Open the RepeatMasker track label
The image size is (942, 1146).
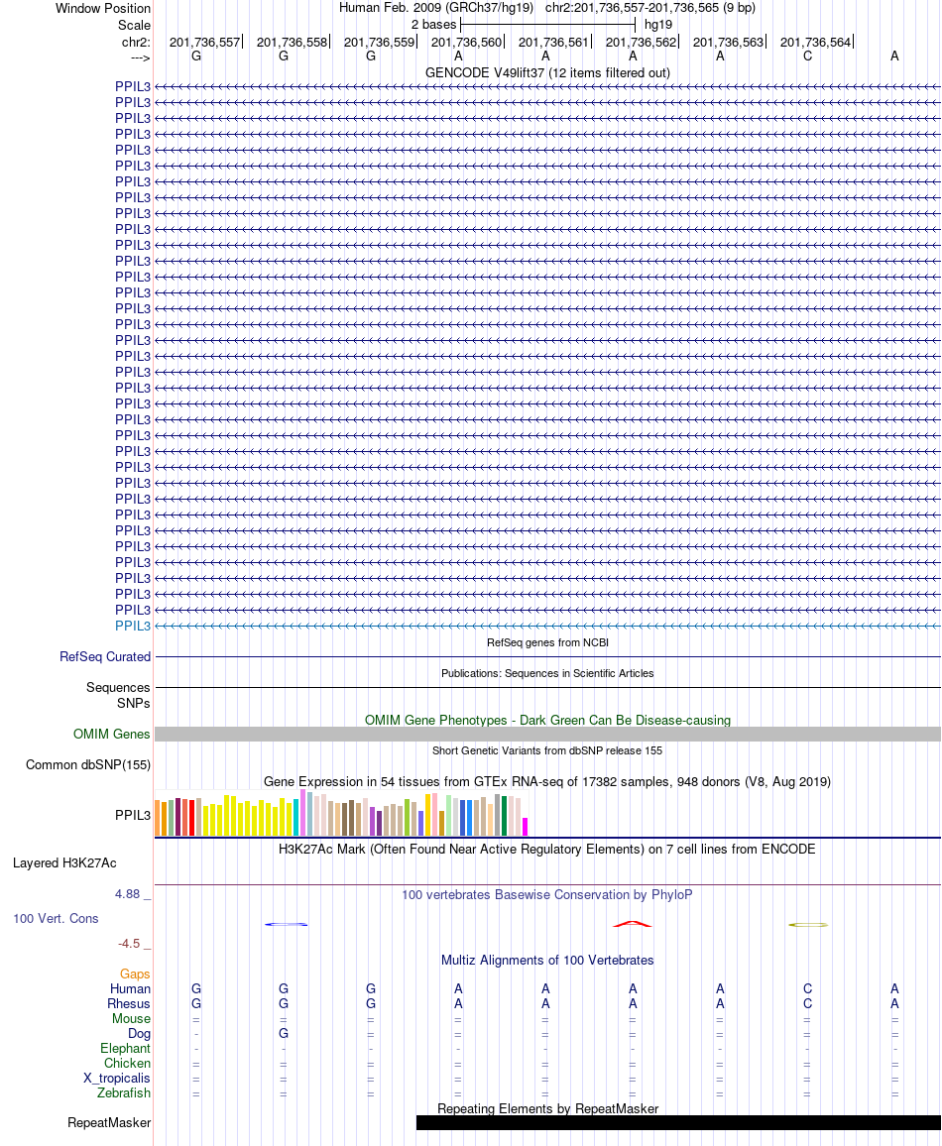coord(109,1122)
